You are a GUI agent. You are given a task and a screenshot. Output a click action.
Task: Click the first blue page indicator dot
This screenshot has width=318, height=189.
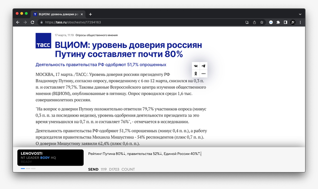pos(23,168)
